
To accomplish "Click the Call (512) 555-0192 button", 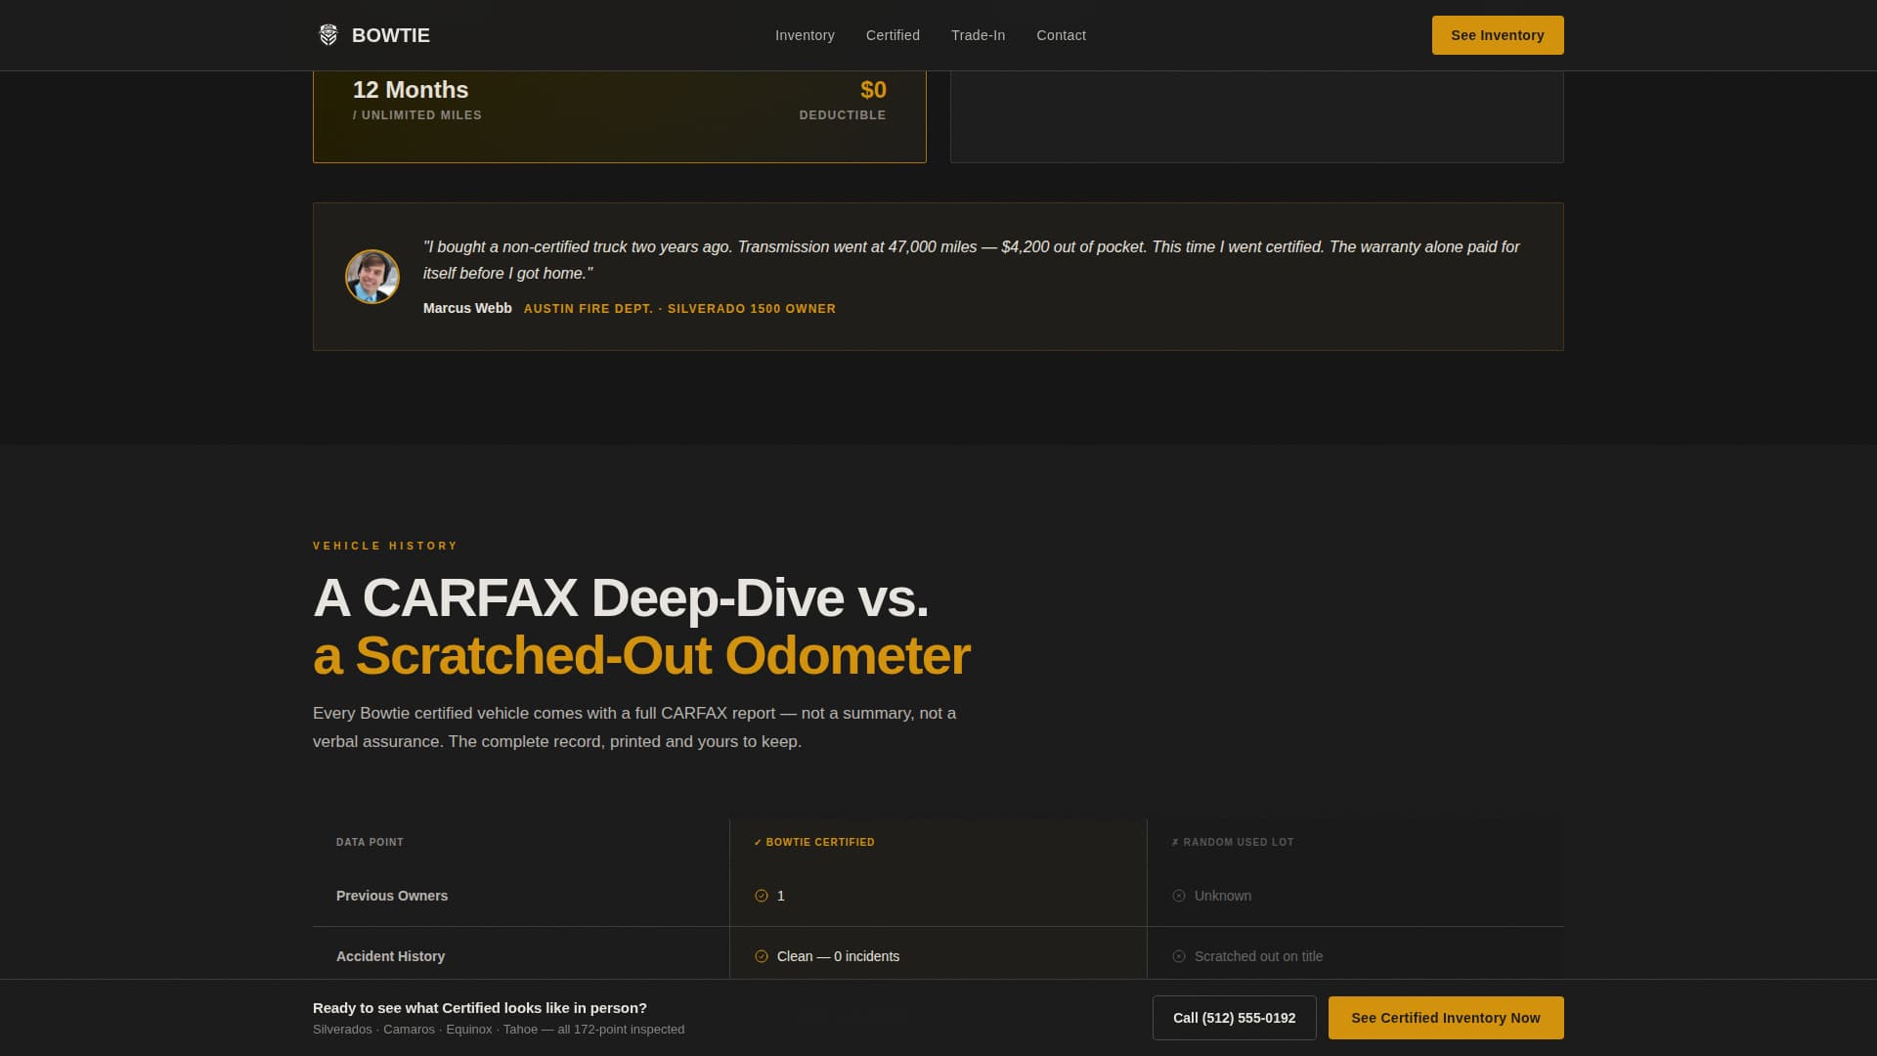I will coord(1235,1018).
